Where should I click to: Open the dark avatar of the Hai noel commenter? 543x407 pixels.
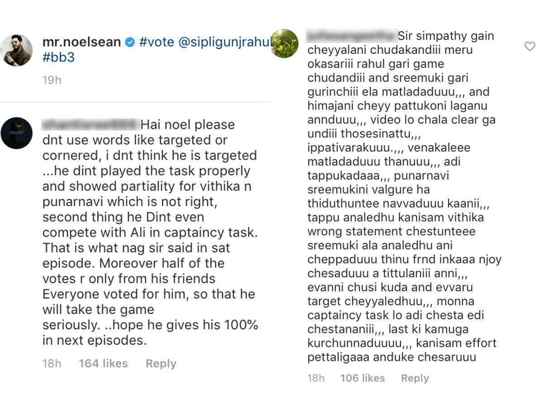point(16,133)
